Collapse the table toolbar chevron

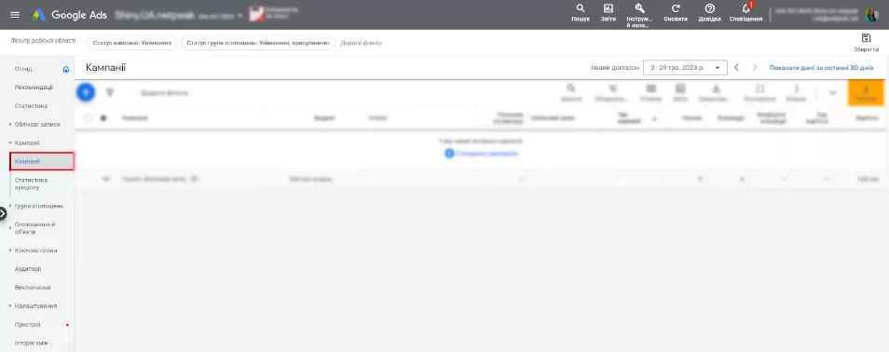tap(832, 92)
